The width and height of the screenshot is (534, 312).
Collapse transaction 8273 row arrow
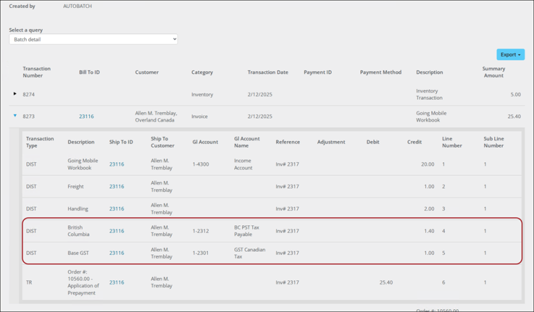click(x=15, y=116)
